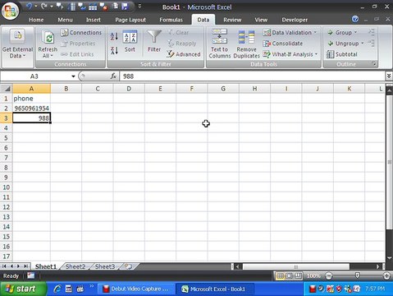Switch to Debut Video Capture taskbar button
Image resolution: width=393 pixels, height=296 pixels.
click(x=136, y=289)
